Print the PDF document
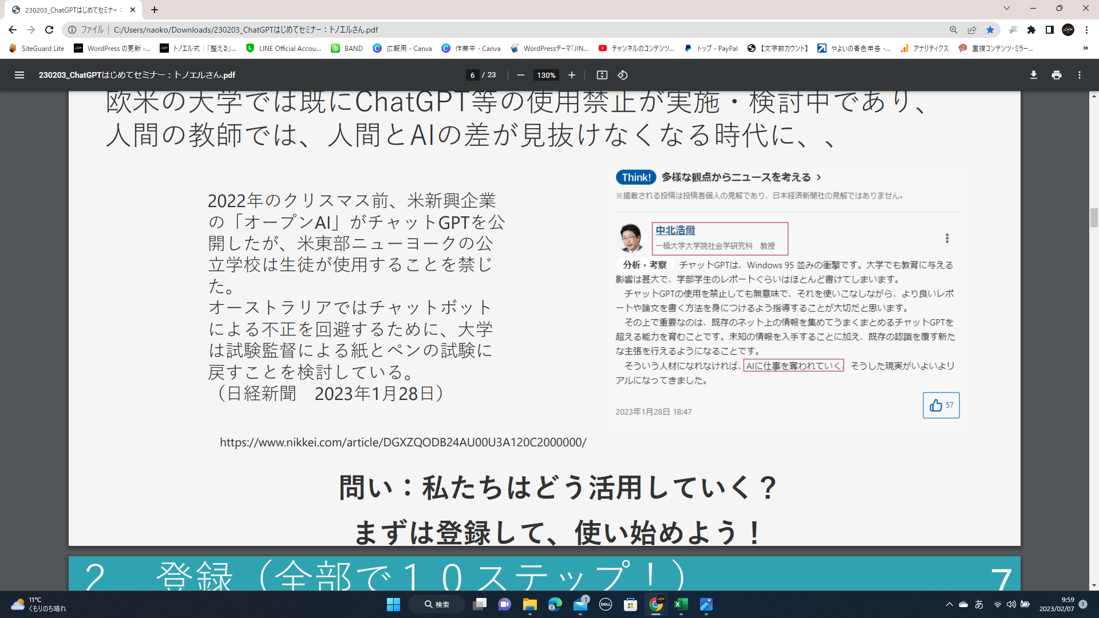The width and height of the screenshot is (1099, 618). pos(1056,75)
